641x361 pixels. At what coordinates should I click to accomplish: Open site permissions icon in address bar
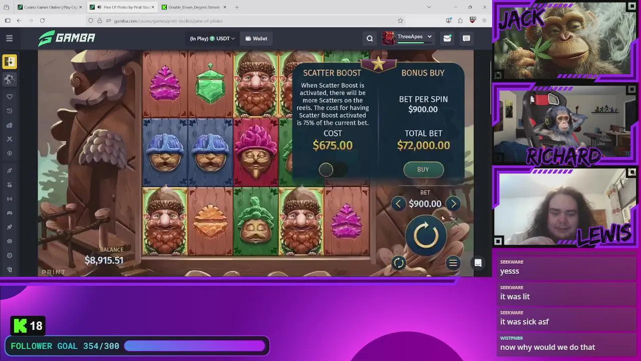tap(108, 21)
